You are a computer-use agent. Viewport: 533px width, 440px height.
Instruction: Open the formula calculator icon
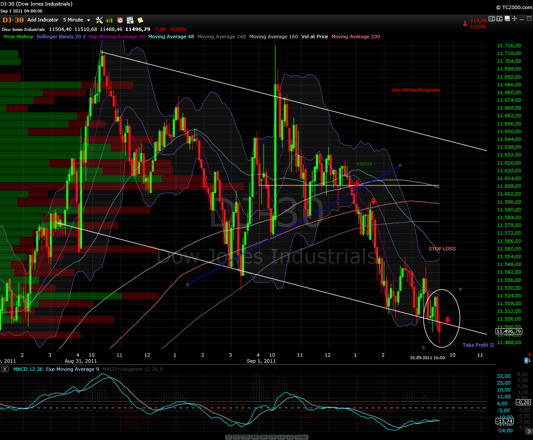click(x=129, y=20)
